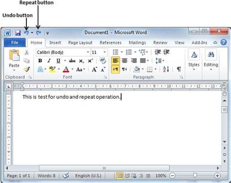Center align the paragraph

[x=125, y=61]
